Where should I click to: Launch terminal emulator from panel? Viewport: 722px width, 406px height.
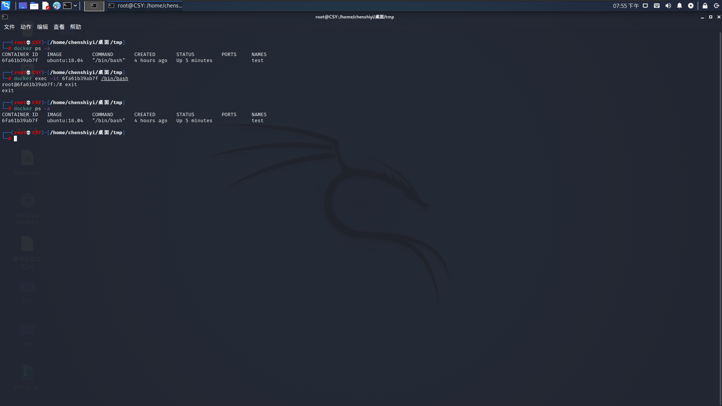point(67,6)
